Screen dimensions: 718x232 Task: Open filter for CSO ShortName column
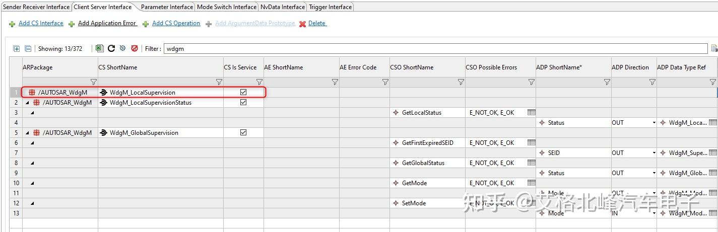click(x=461, y=82)
